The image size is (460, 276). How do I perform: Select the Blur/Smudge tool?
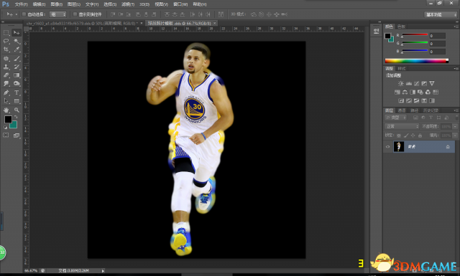[6, 84]
